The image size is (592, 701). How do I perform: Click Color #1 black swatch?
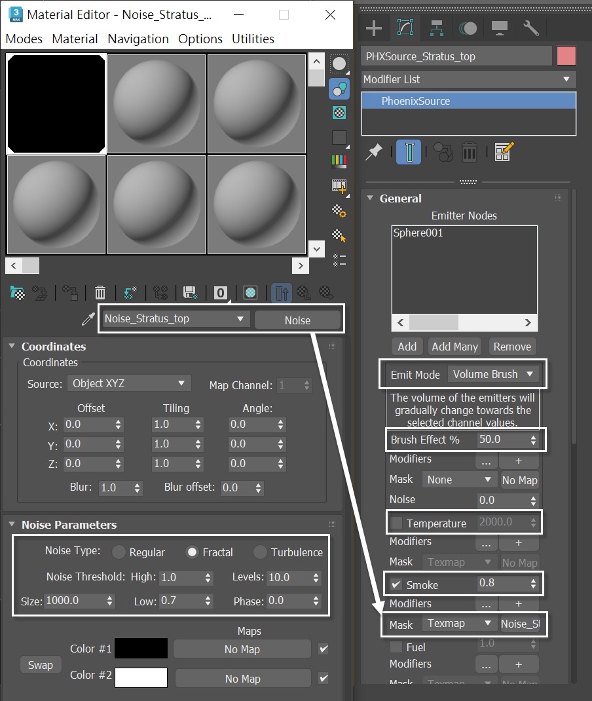[141, 648]
